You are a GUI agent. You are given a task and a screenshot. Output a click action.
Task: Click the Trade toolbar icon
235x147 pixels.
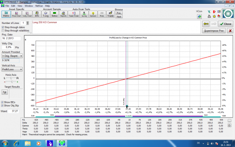point(110,14)
